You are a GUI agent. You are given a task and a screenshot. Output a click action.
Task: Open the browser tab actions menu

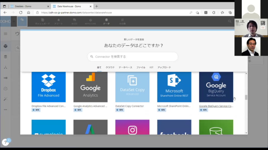click(x=5, y=6)
